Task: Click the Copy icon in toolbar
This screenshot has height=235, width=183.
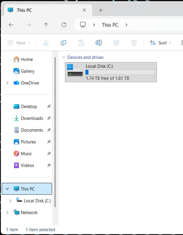Action: pos(63,43)
